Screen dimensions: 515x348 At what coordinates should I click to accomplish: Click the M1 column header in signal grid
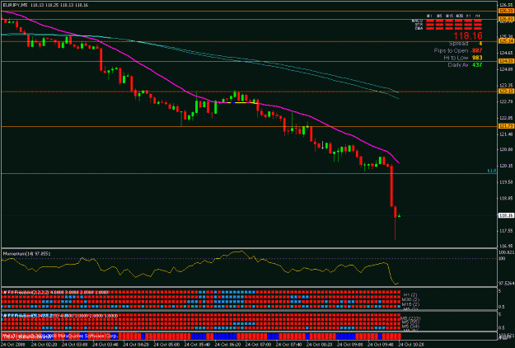(x=429, y=16)
